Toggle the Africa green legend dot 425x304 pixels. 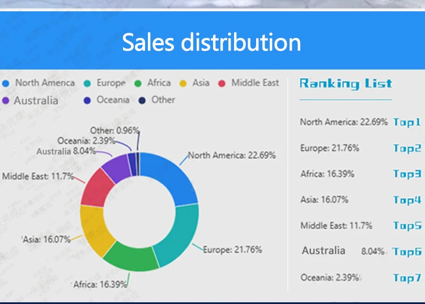138,84
